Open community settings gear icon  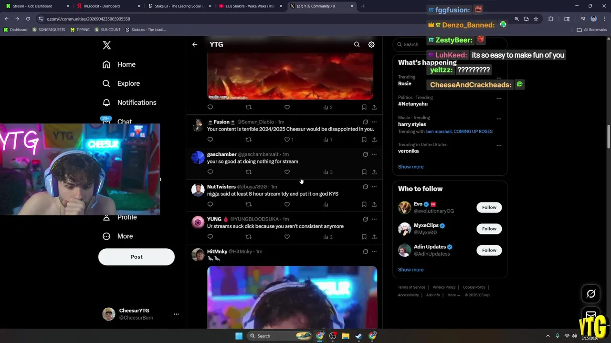click(x=371, y=44)
